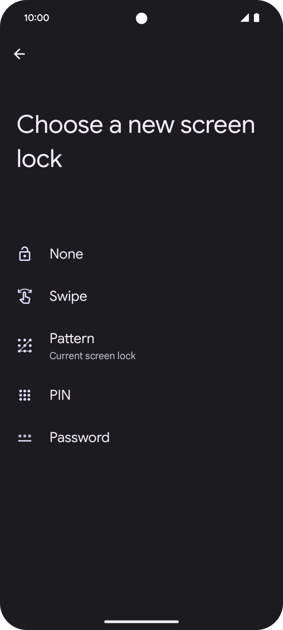
Task: Select the None screen lock option
Action: click(66, 254)
